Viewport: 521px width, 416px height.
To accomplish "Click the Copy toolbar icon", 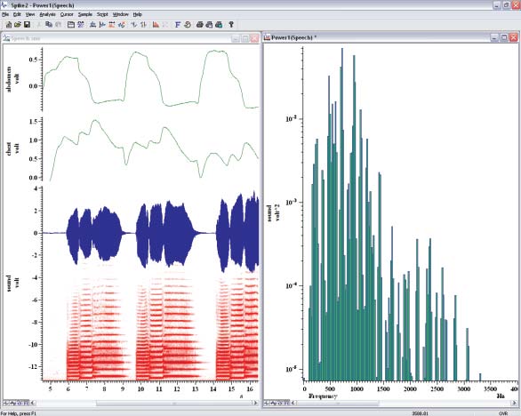I will click(x=49, y=25).
